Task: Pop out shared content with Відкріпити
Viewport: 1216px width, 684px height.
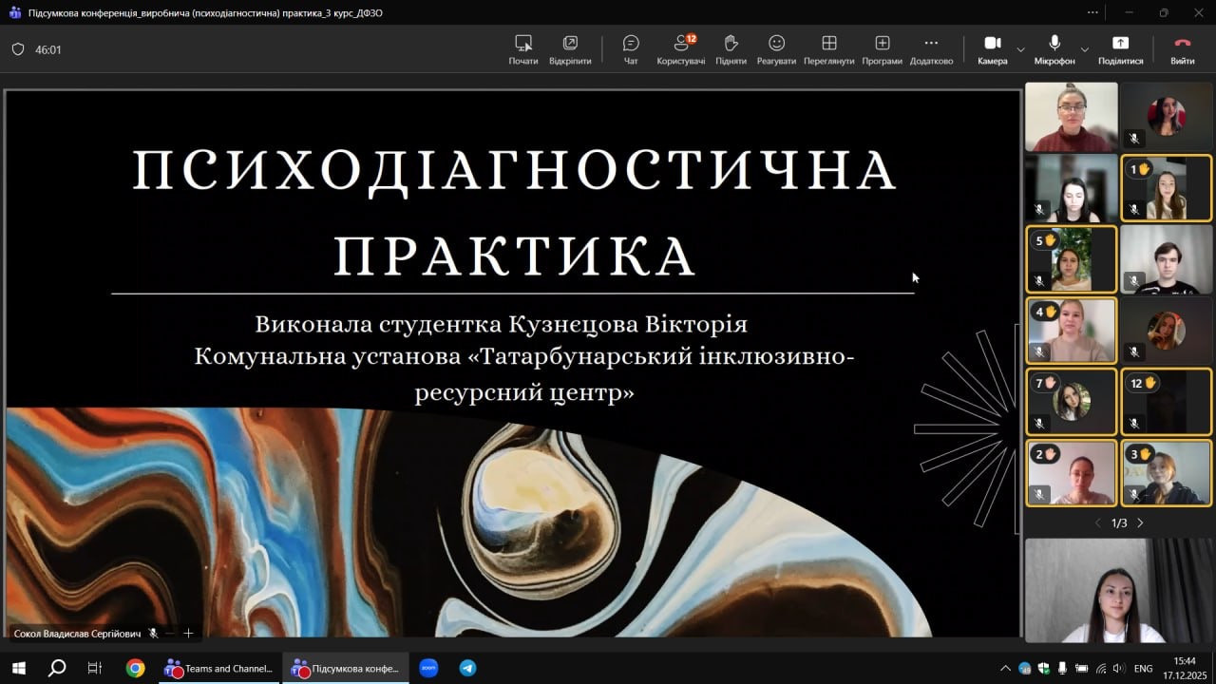Action: coord(570,49)
